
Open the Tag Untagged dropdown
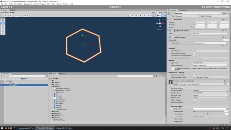pyautogui.click(x=187, y=16)
